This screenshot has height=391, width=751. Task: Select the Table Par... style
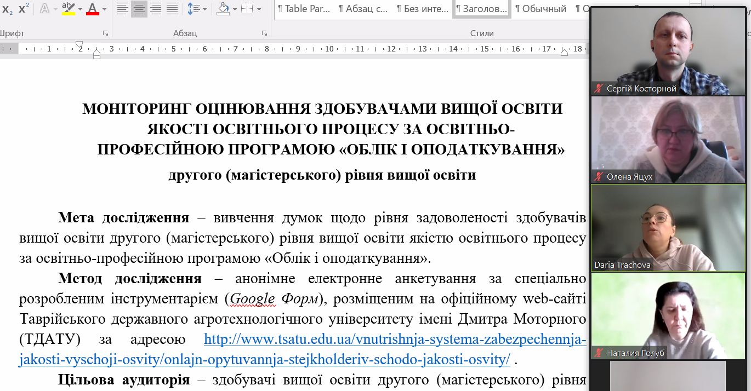pyautogui.click(x=304, y=9)
